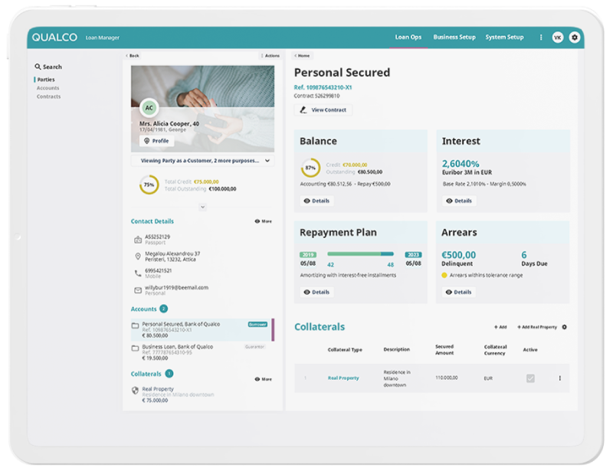Open Interest Details
Viewport: 613px width, 471px height.
tap(460, 201)
